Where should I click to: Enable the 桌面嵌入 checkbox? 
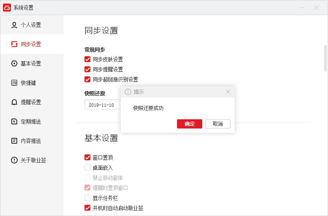pos(87,168)
